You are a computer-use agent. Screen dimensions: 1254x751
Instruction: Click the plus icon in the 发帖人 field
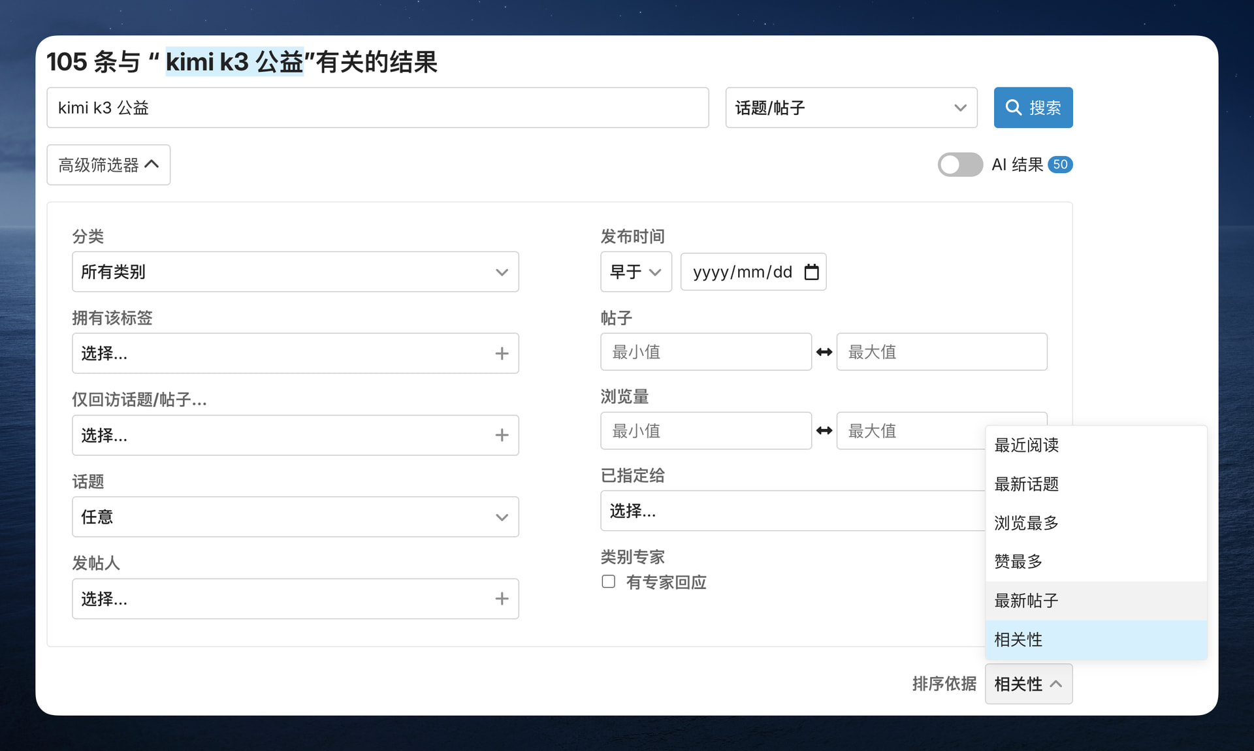click(x=502, y=598)
